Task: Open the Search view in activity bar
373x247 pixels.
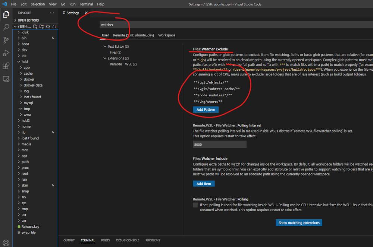Action: (6, 27)
